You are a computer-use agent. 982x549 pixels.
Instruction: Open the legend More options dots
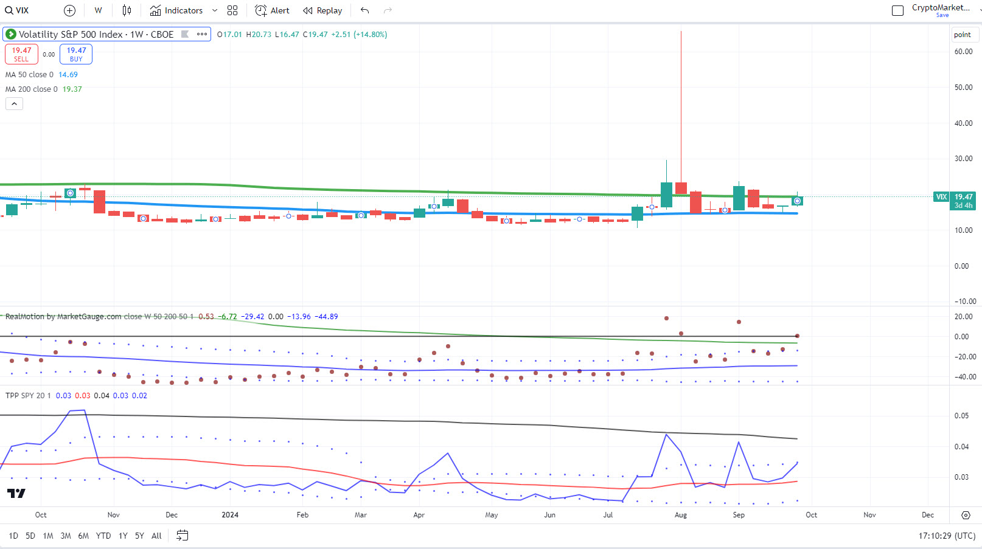pyautogui.click(x=202, y=34)
